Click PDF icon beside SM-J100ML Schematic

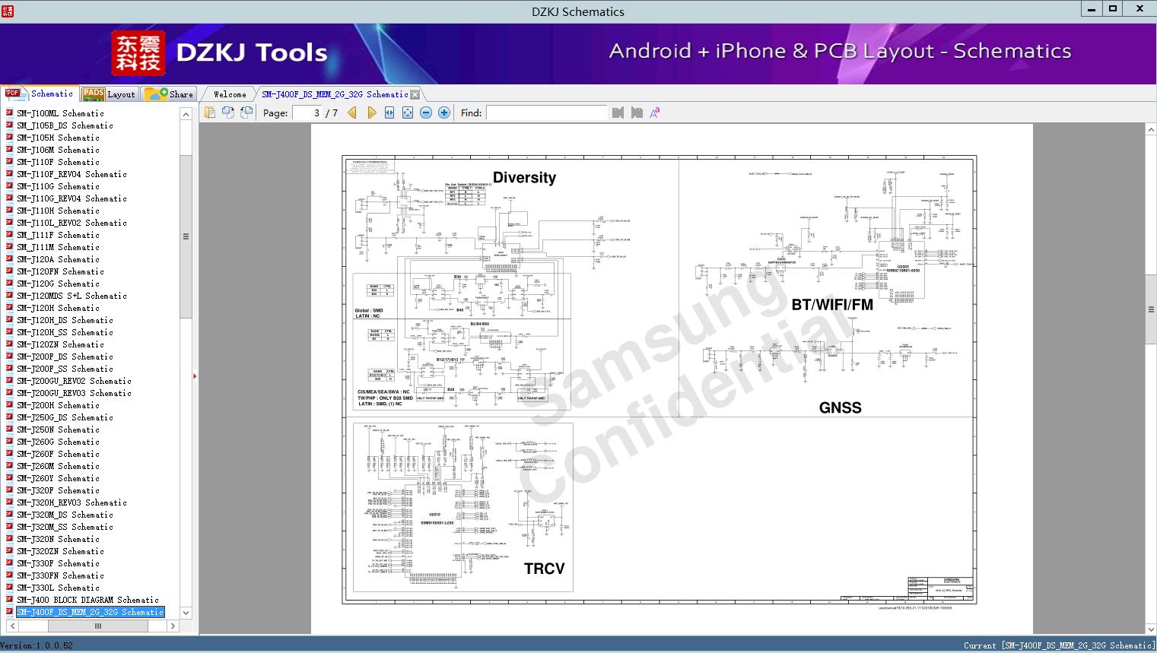pos(9,113)
